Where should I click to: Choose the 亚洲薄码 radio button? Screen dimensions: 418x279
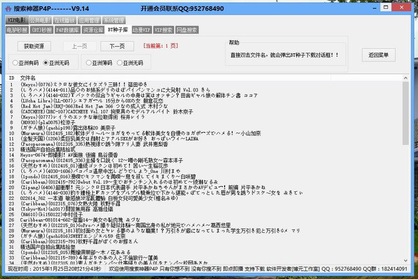point(99,63)
